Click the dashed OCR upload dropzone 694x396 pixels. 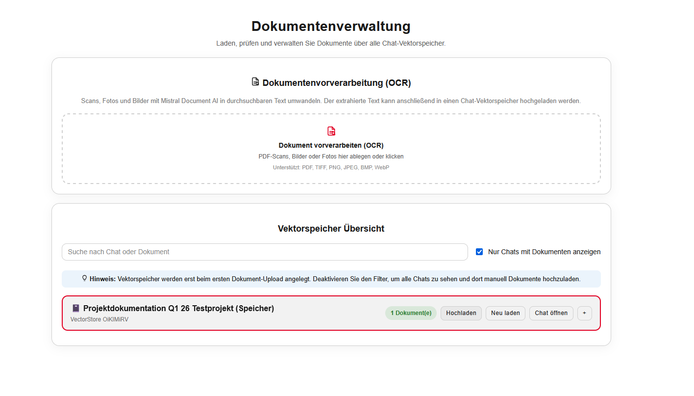(331, 148)
